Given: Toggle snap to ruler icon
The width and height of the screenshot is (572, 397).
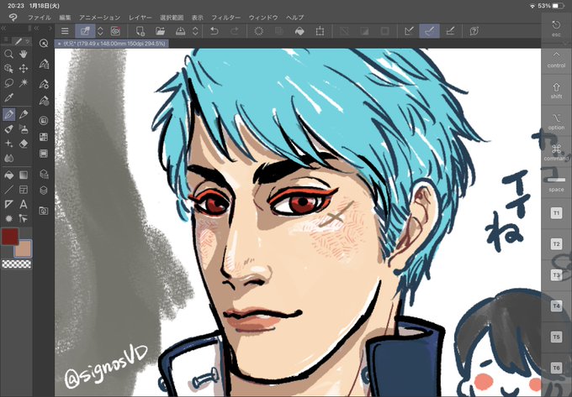Looking at the screenshot, I should [x=410, y=31].
